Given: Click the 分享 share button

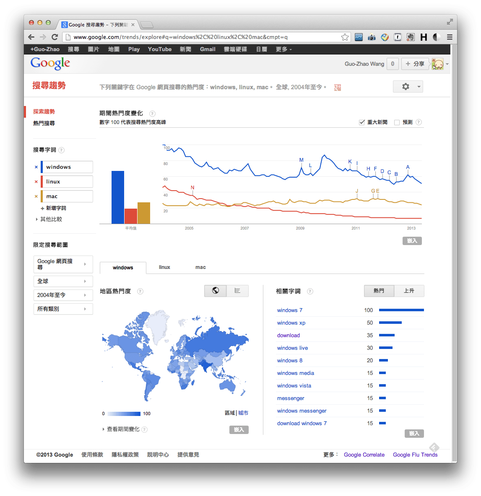Looking at the screenshot, I should (415, 64).
